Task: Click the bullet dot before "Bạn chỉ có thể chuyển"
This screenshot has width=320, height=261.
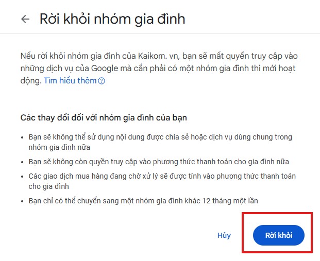Action: coord(22,201)
